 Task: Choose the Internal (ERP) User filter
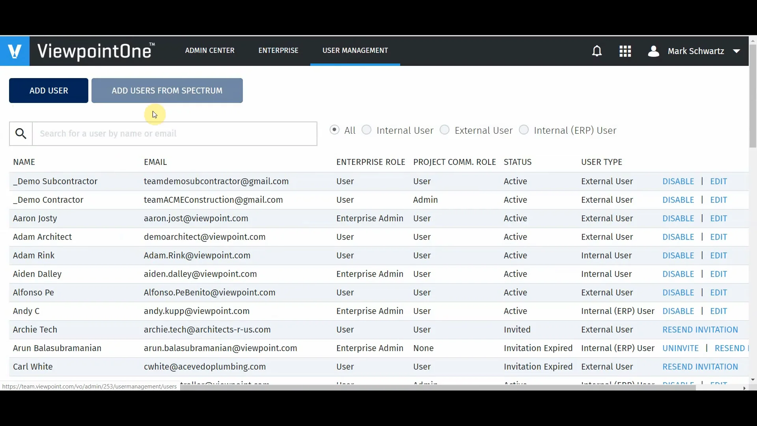(x=524, y=130)
